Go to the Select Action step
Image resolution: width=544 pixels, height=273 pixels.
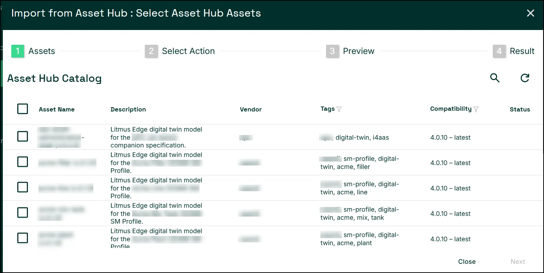pos(188,51)
